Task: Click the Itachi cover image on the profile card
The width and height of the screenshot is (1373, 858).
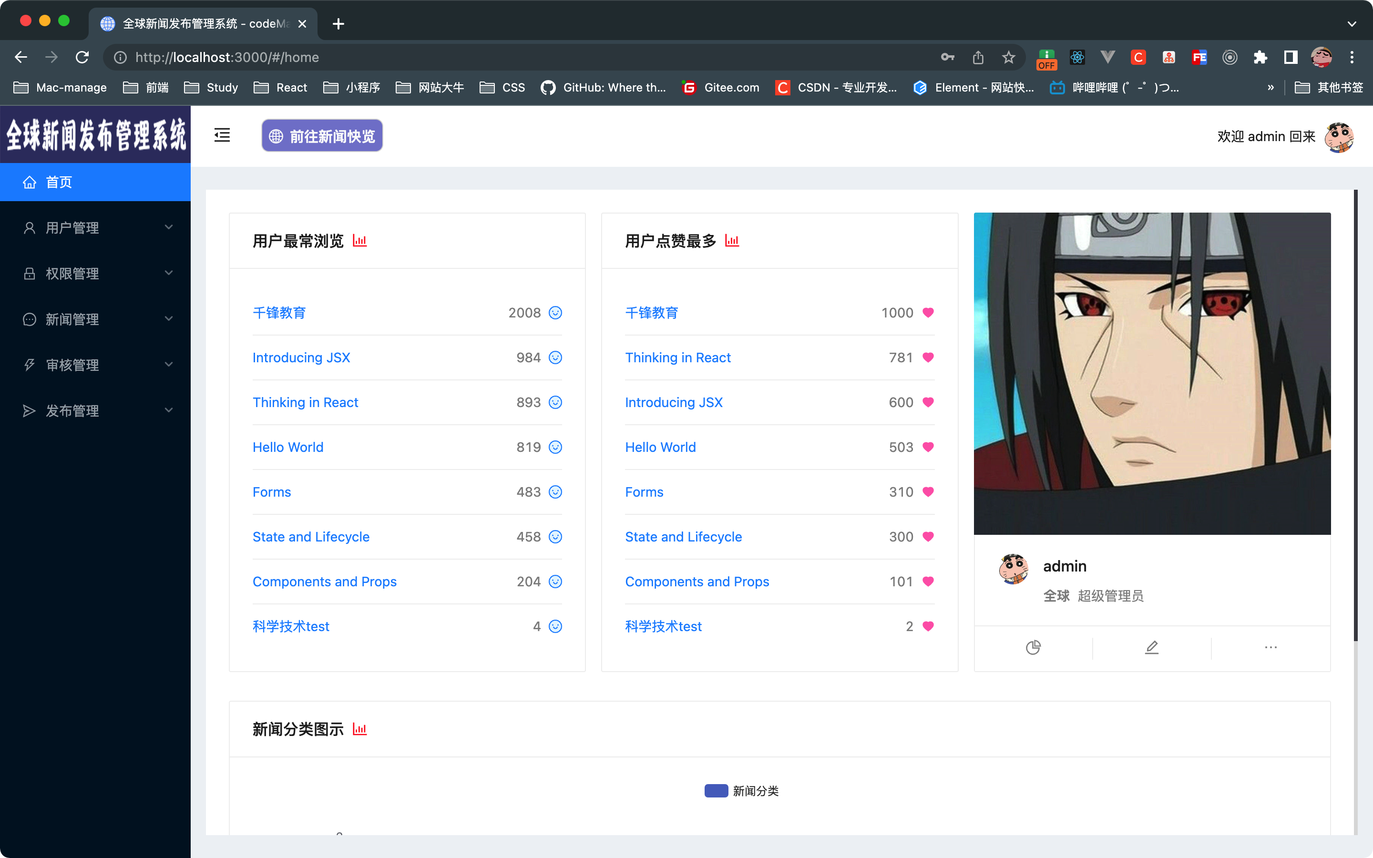Action: coord(1152,373)
